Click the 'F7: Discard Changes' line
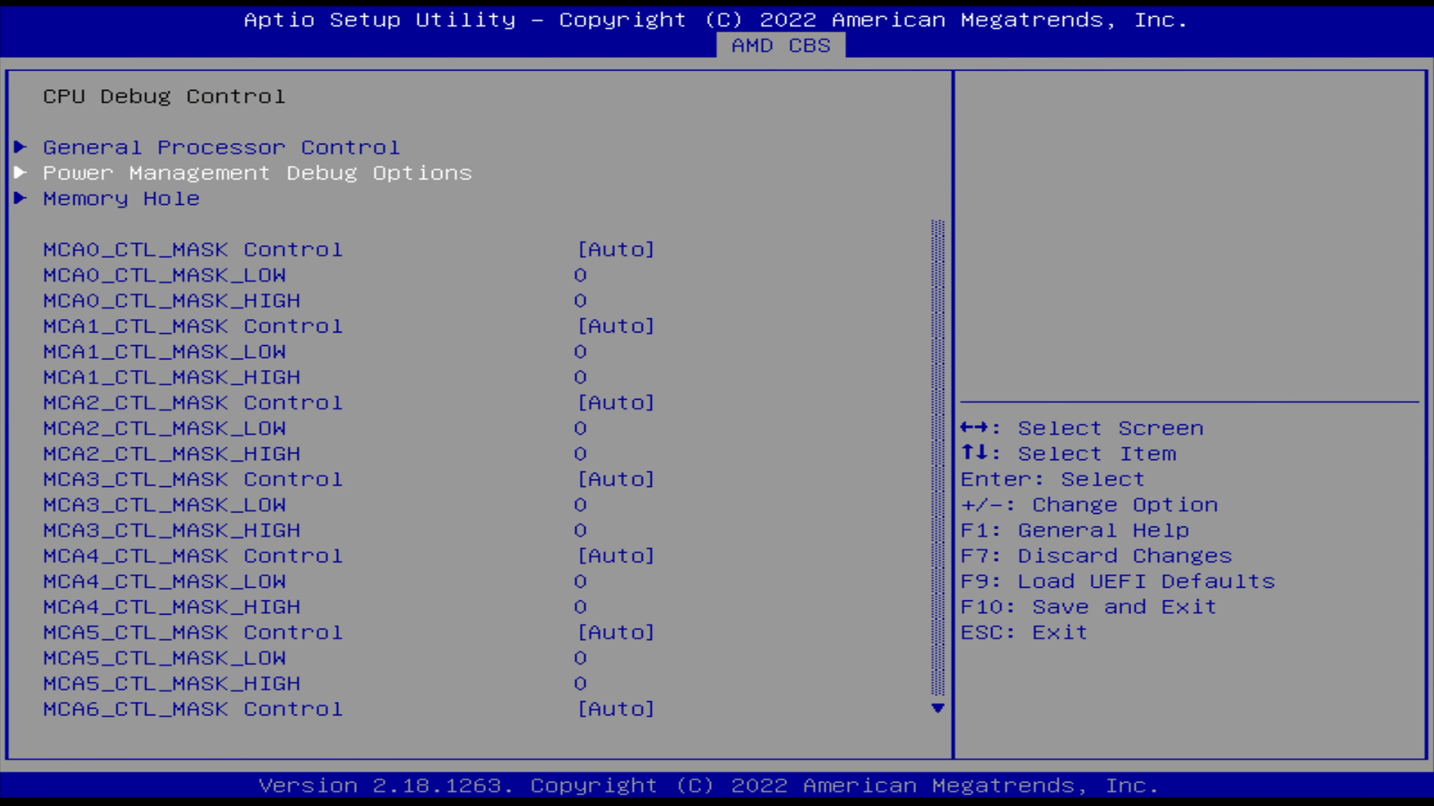1434x806 pixels. click(1097, 556)
